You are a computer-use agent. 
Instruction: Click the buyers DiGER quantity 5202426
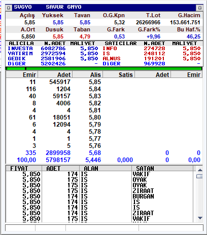(x=53, y=64)
